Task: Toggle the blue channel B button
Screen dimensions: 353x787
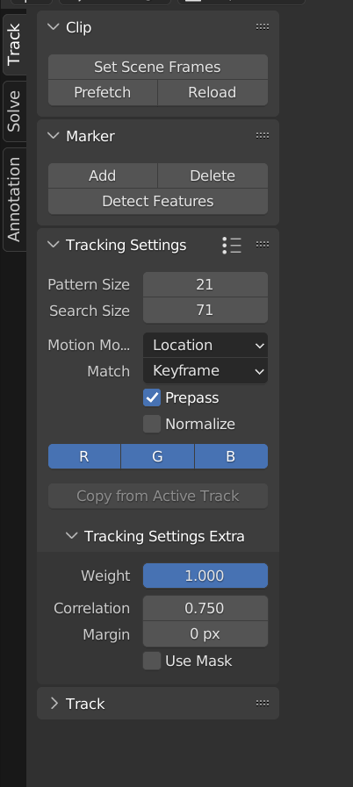Action: pyautogui.click(x=231, y=456)
